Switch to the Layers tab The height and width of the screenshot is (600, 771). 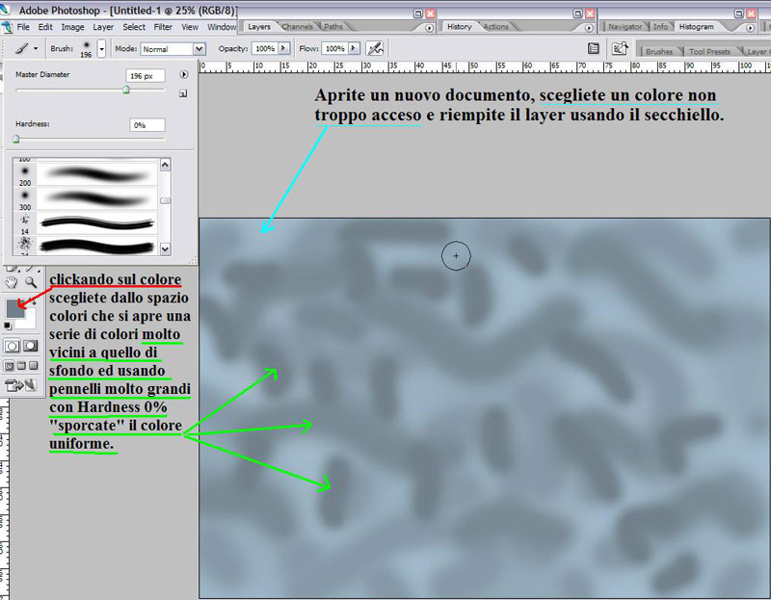(x=259, y=27)
